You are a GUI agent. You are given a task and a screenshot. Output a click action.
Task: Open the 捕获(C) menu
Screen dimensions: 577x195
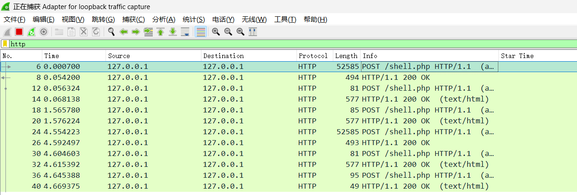click(x=133, y=19)
